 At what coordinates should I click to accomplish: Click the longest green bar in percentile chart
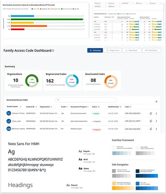pos(47,19)
